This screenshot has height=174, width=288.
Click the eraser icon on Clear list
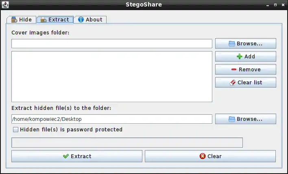(232, 82)
